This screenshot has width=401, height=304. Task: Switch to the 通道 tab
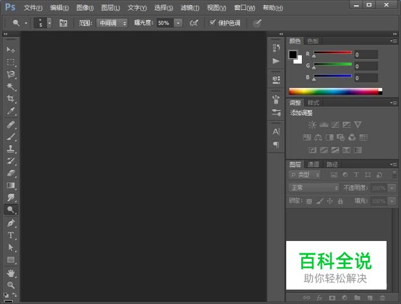313,165
